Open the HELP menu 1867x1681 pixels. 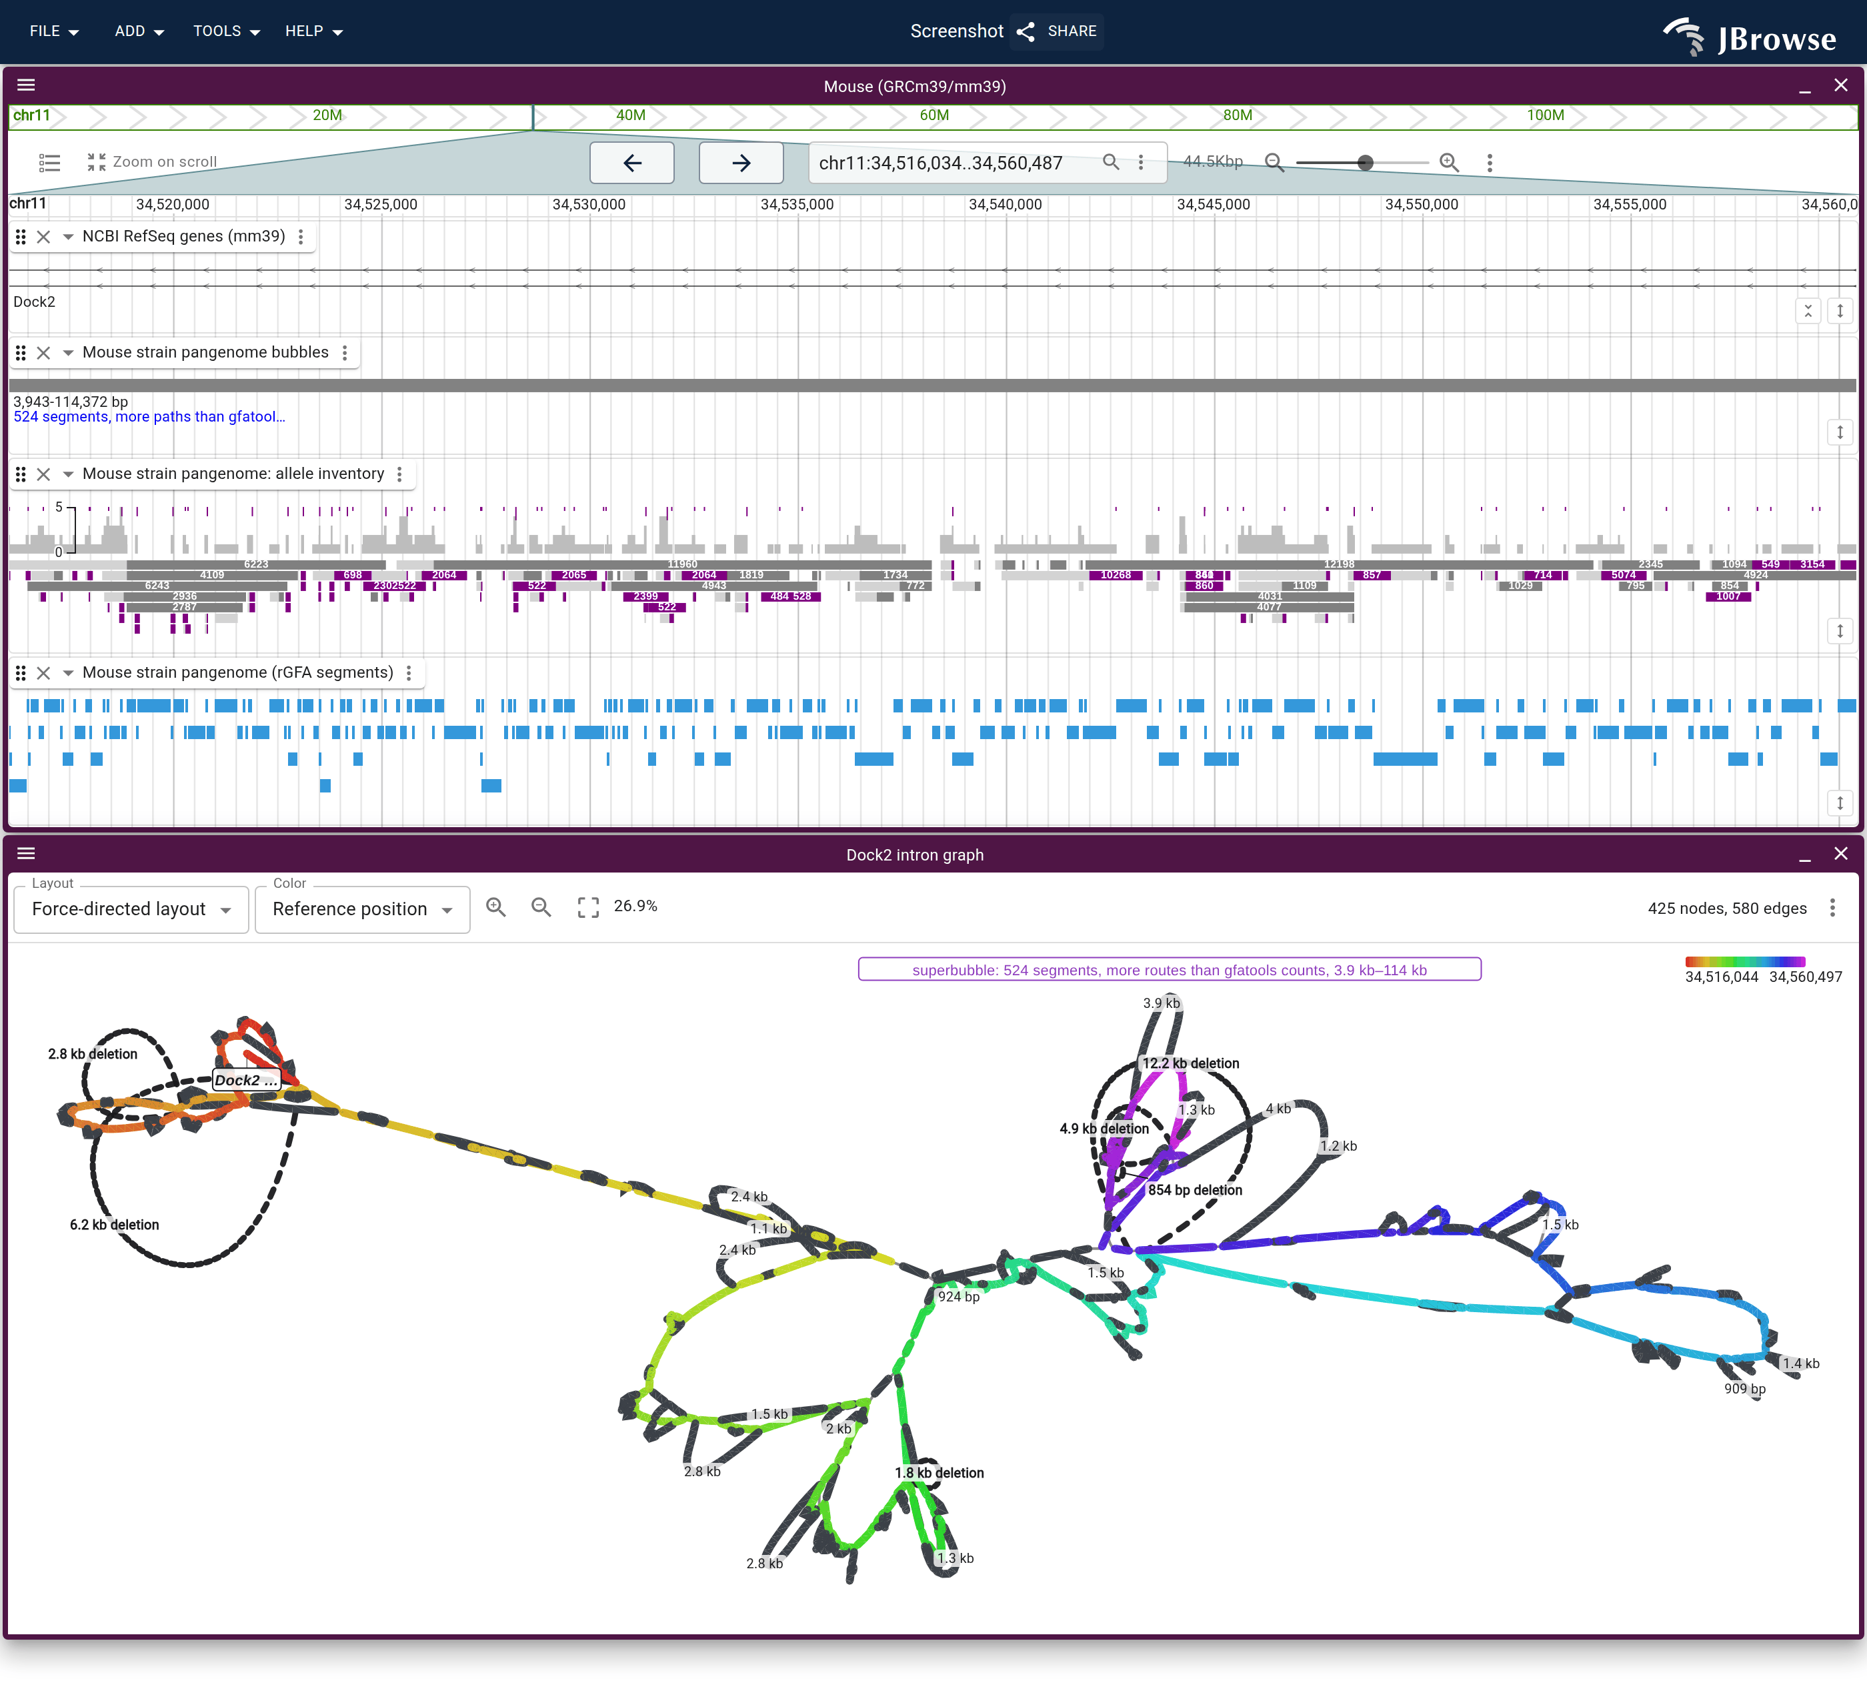pyautogui.click(x=314, y=31)
